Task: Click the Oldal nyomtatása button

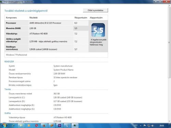Action: click(95, 10)
